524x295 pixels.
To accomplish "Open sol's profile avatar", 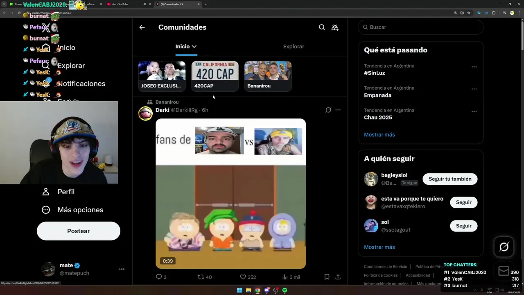I will pos(371,226).
